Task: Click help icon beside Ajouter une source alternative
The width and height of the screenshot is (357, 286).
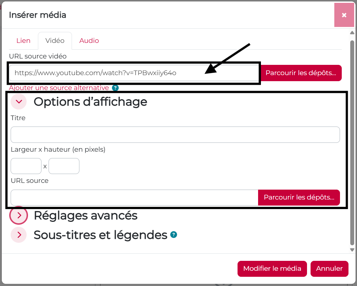Action: pos(116,88)
